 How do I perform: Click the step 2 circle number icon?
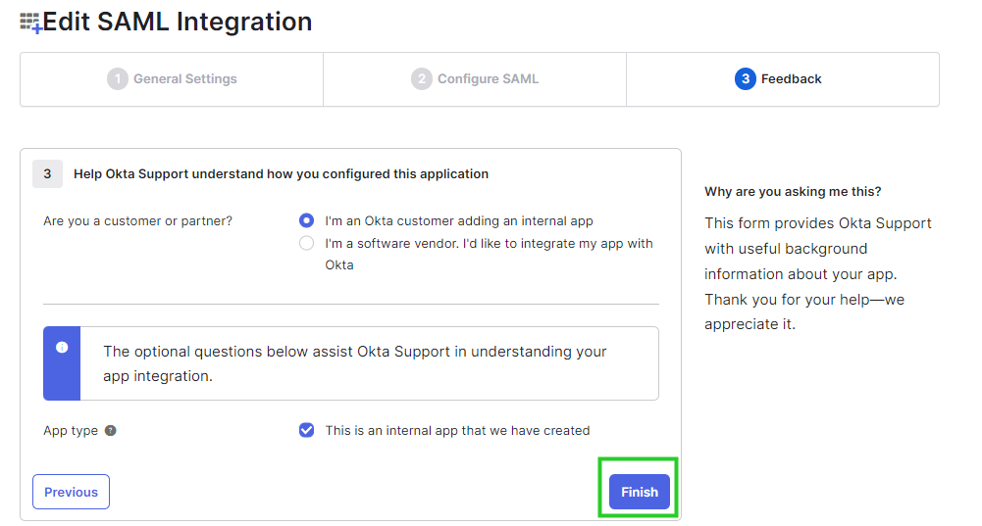coord(422,78)
